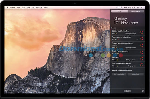This screenshot has height=99, width=150.
Task: Click reminder icon on Renew subway subscription
Action: pyautogui.click(x=137, y=40)
